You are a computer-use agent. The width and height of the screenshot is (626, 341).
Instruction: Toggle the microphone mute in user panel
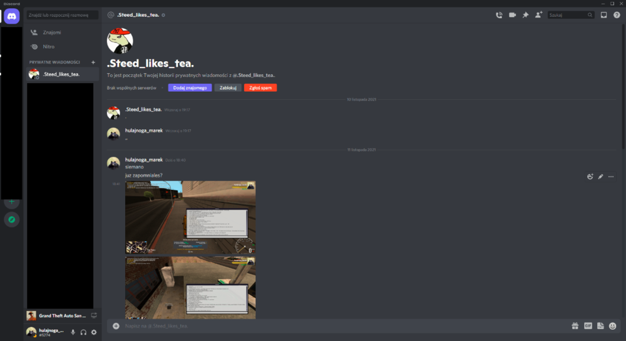point(73,332)
